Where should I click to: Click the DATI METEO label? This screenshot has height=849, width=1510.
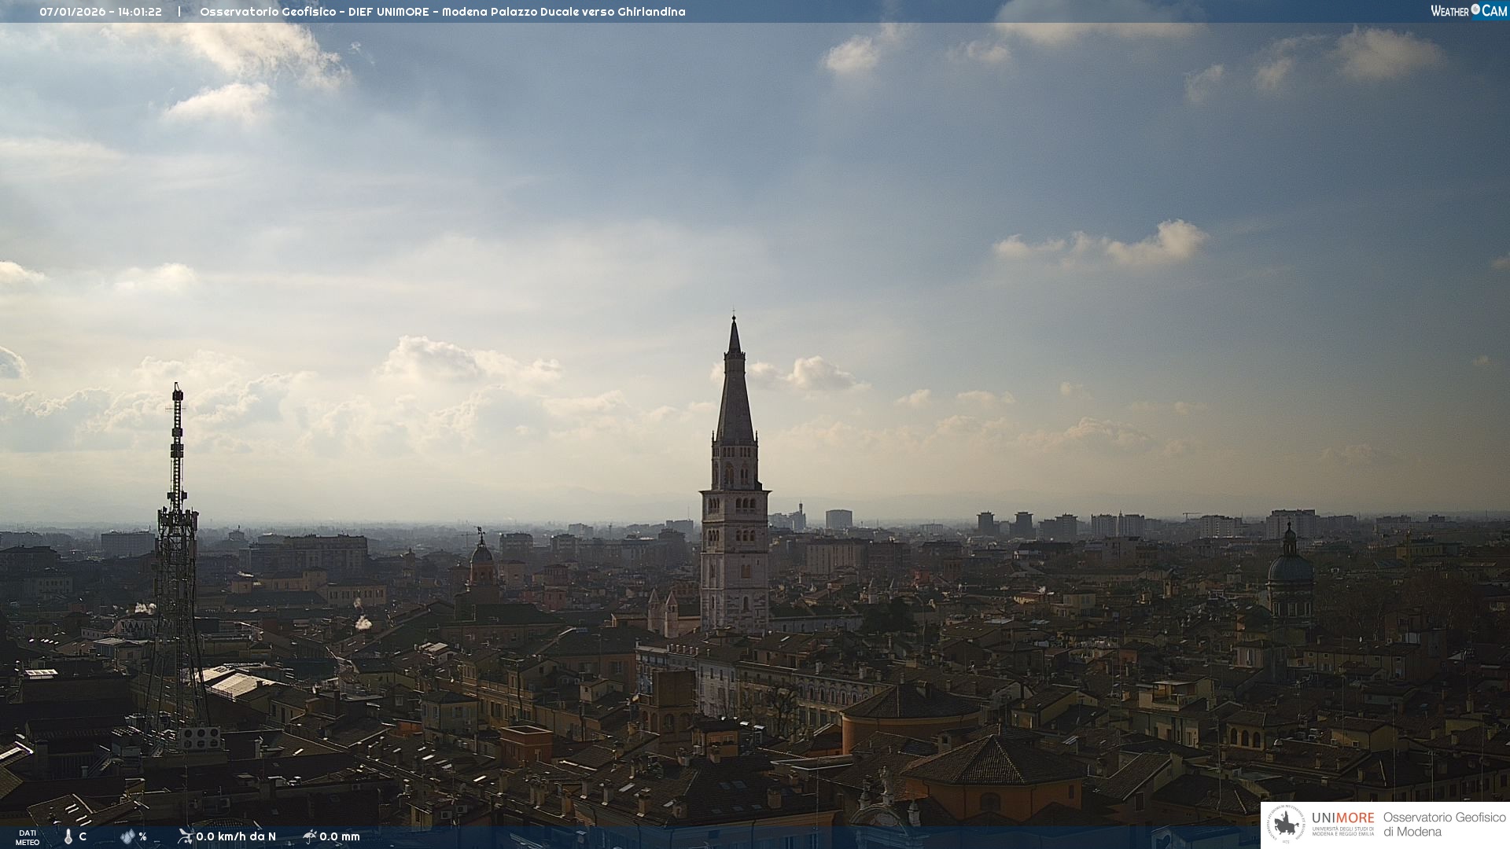pos(28,837)
